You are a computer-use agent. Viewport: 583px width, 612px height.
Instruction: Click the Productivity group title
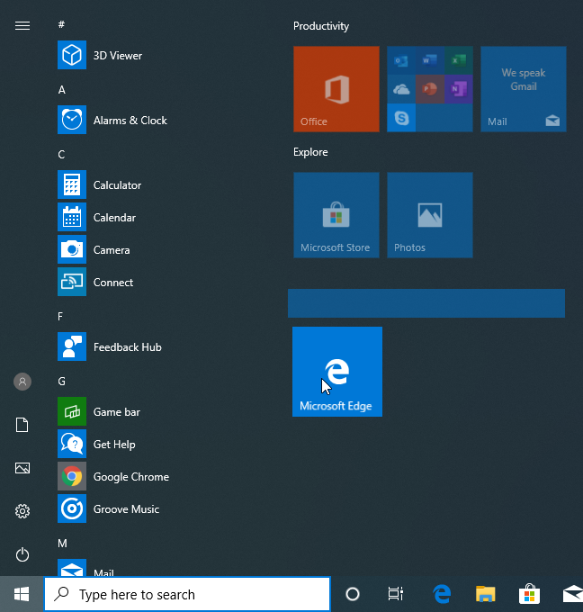click(321, 26)
